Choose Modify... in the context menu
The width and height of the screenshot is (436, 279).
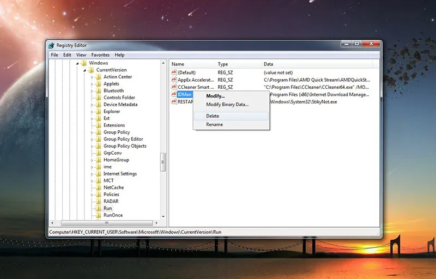pos(215,96)
